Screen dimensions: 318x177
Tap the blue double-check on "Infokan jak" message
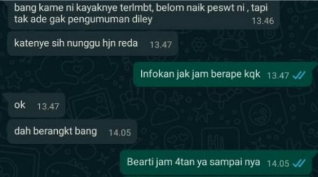coord(299,76)
